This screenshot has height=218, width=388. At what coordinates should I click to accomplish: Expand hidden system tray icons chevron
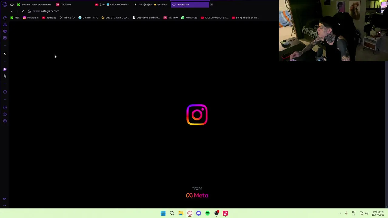pos(340,213)
